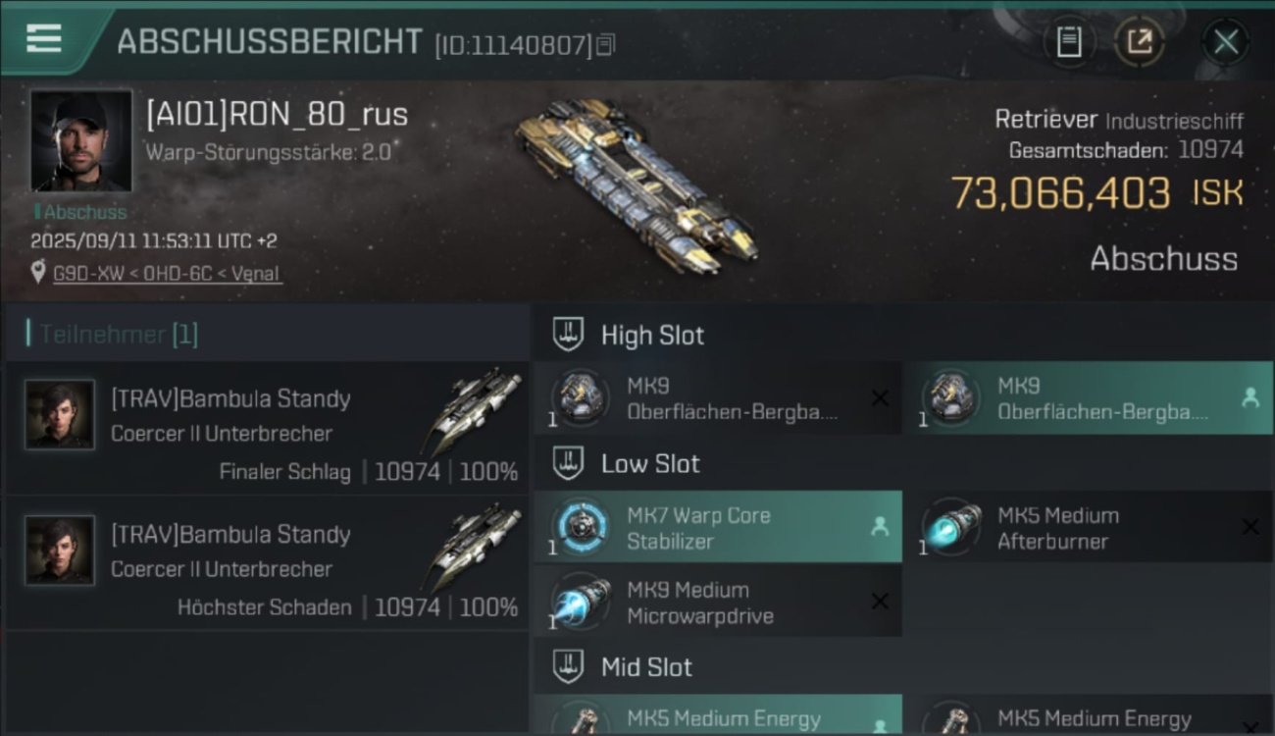Image resolution: width=1275 pixels, height=736 pixels.
Task: Click the Low Slot section shield icon
Action: point(568,463)
